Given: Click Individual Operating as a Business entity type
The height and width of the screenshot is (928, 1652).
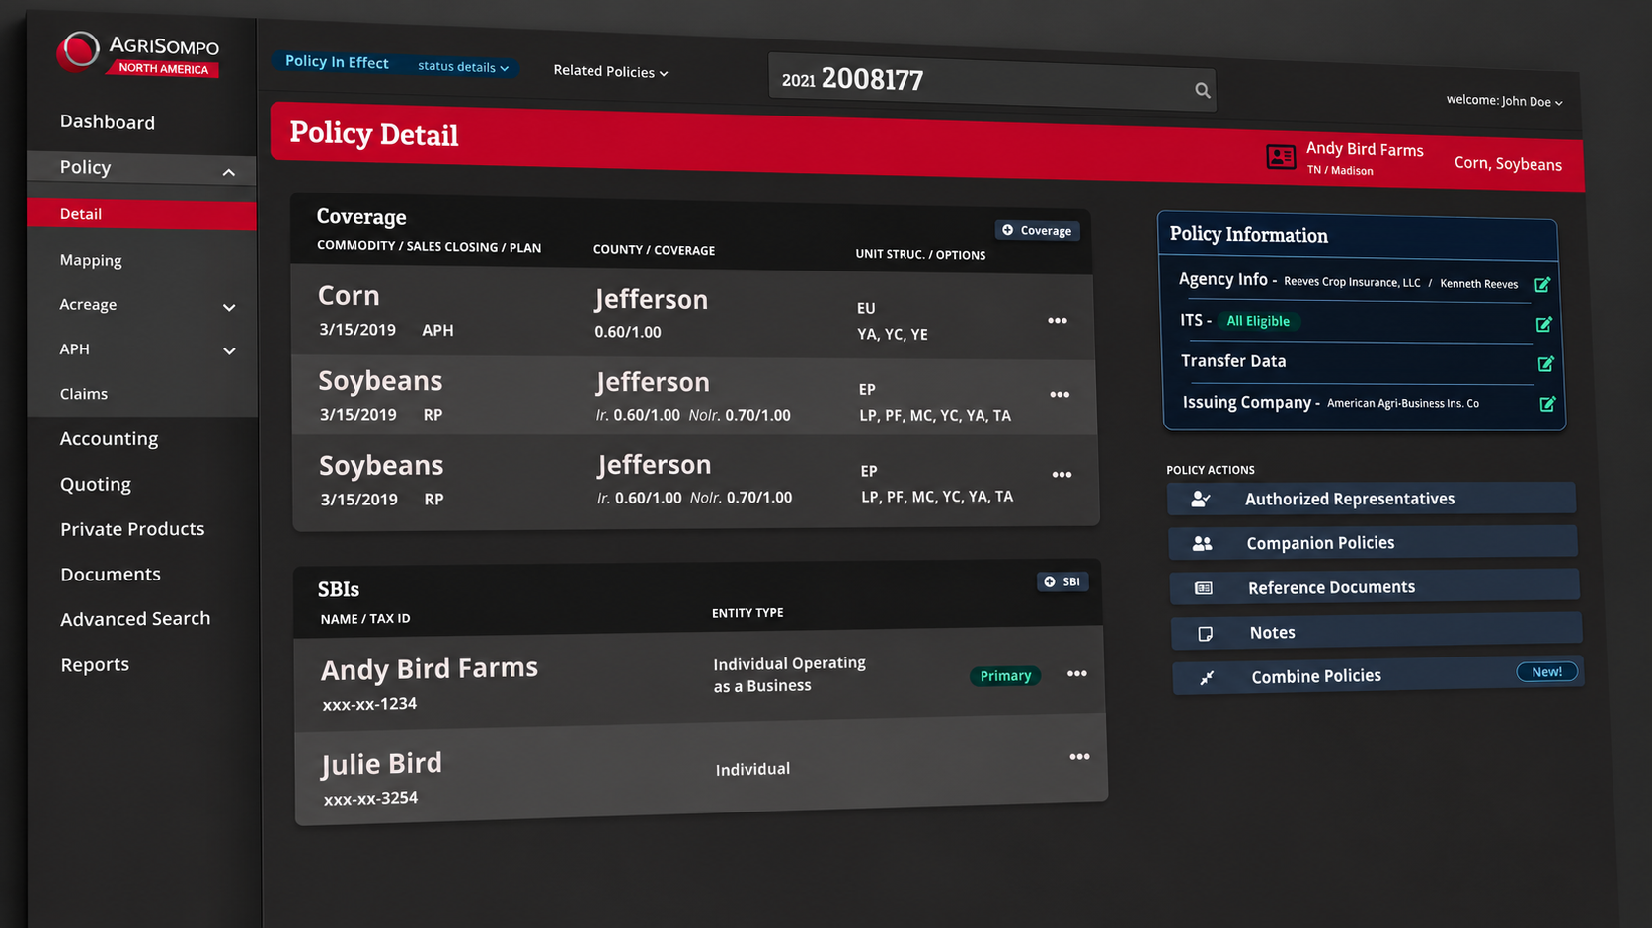Looking at the screenshot, I should [x=789, y=674].
